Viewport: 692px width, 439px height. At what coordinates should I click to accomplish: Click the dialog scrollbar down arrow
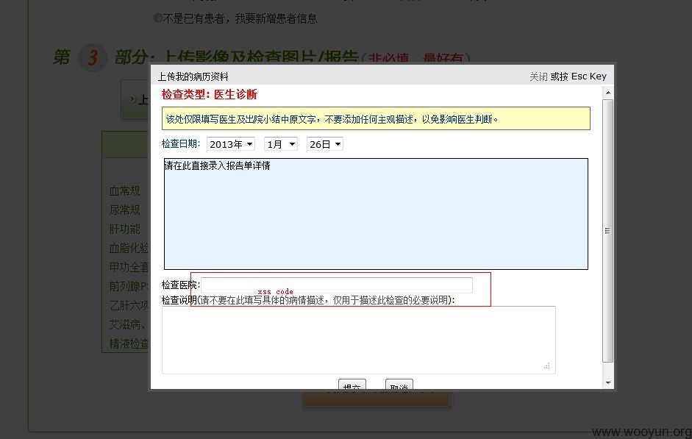[608, 383]
